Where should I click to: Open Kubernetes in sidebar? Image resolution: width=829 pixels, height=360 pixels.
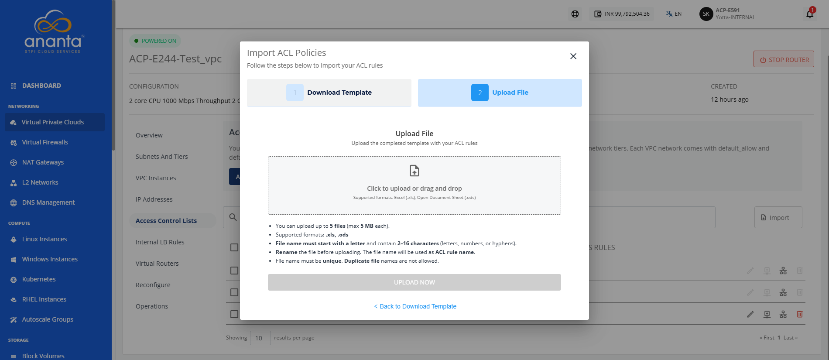39,279
